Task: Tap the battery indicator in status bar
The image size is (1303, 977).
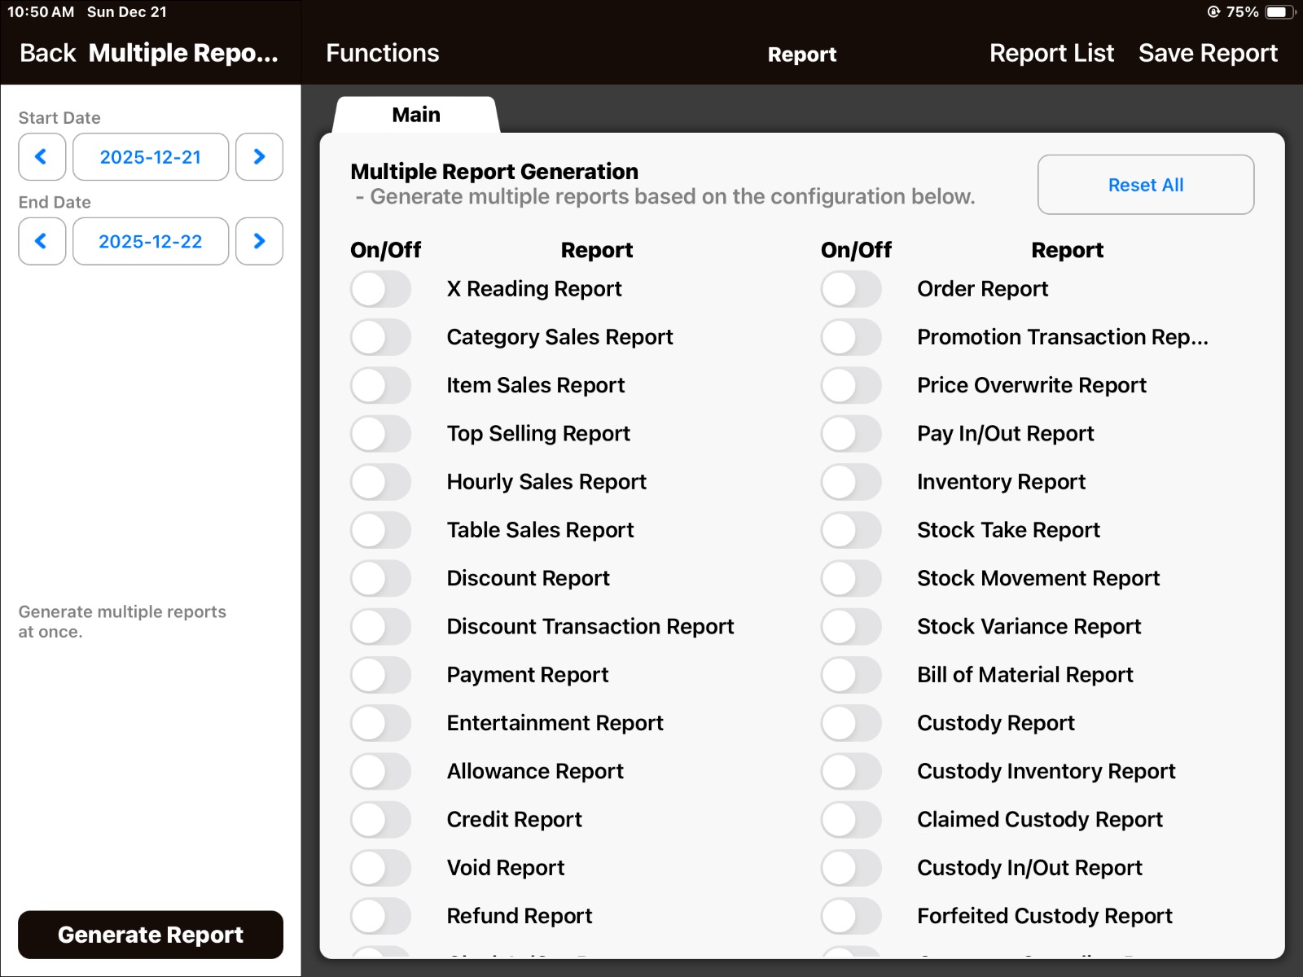Action: [1278, 12]
